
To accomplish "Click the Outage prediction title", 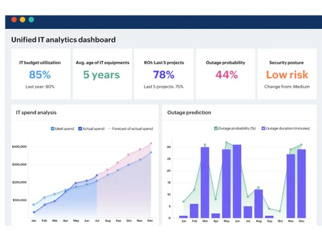I will pos(189,112).
